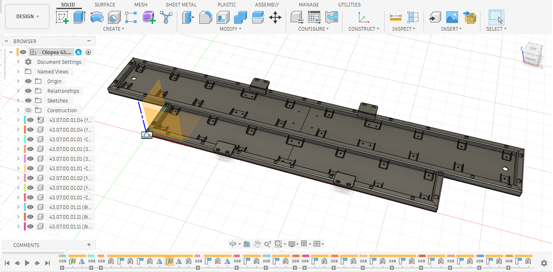Click the ViewCube TOP face
The height and width of the screenshot is (272, 553).
click(x=533, y=49)
